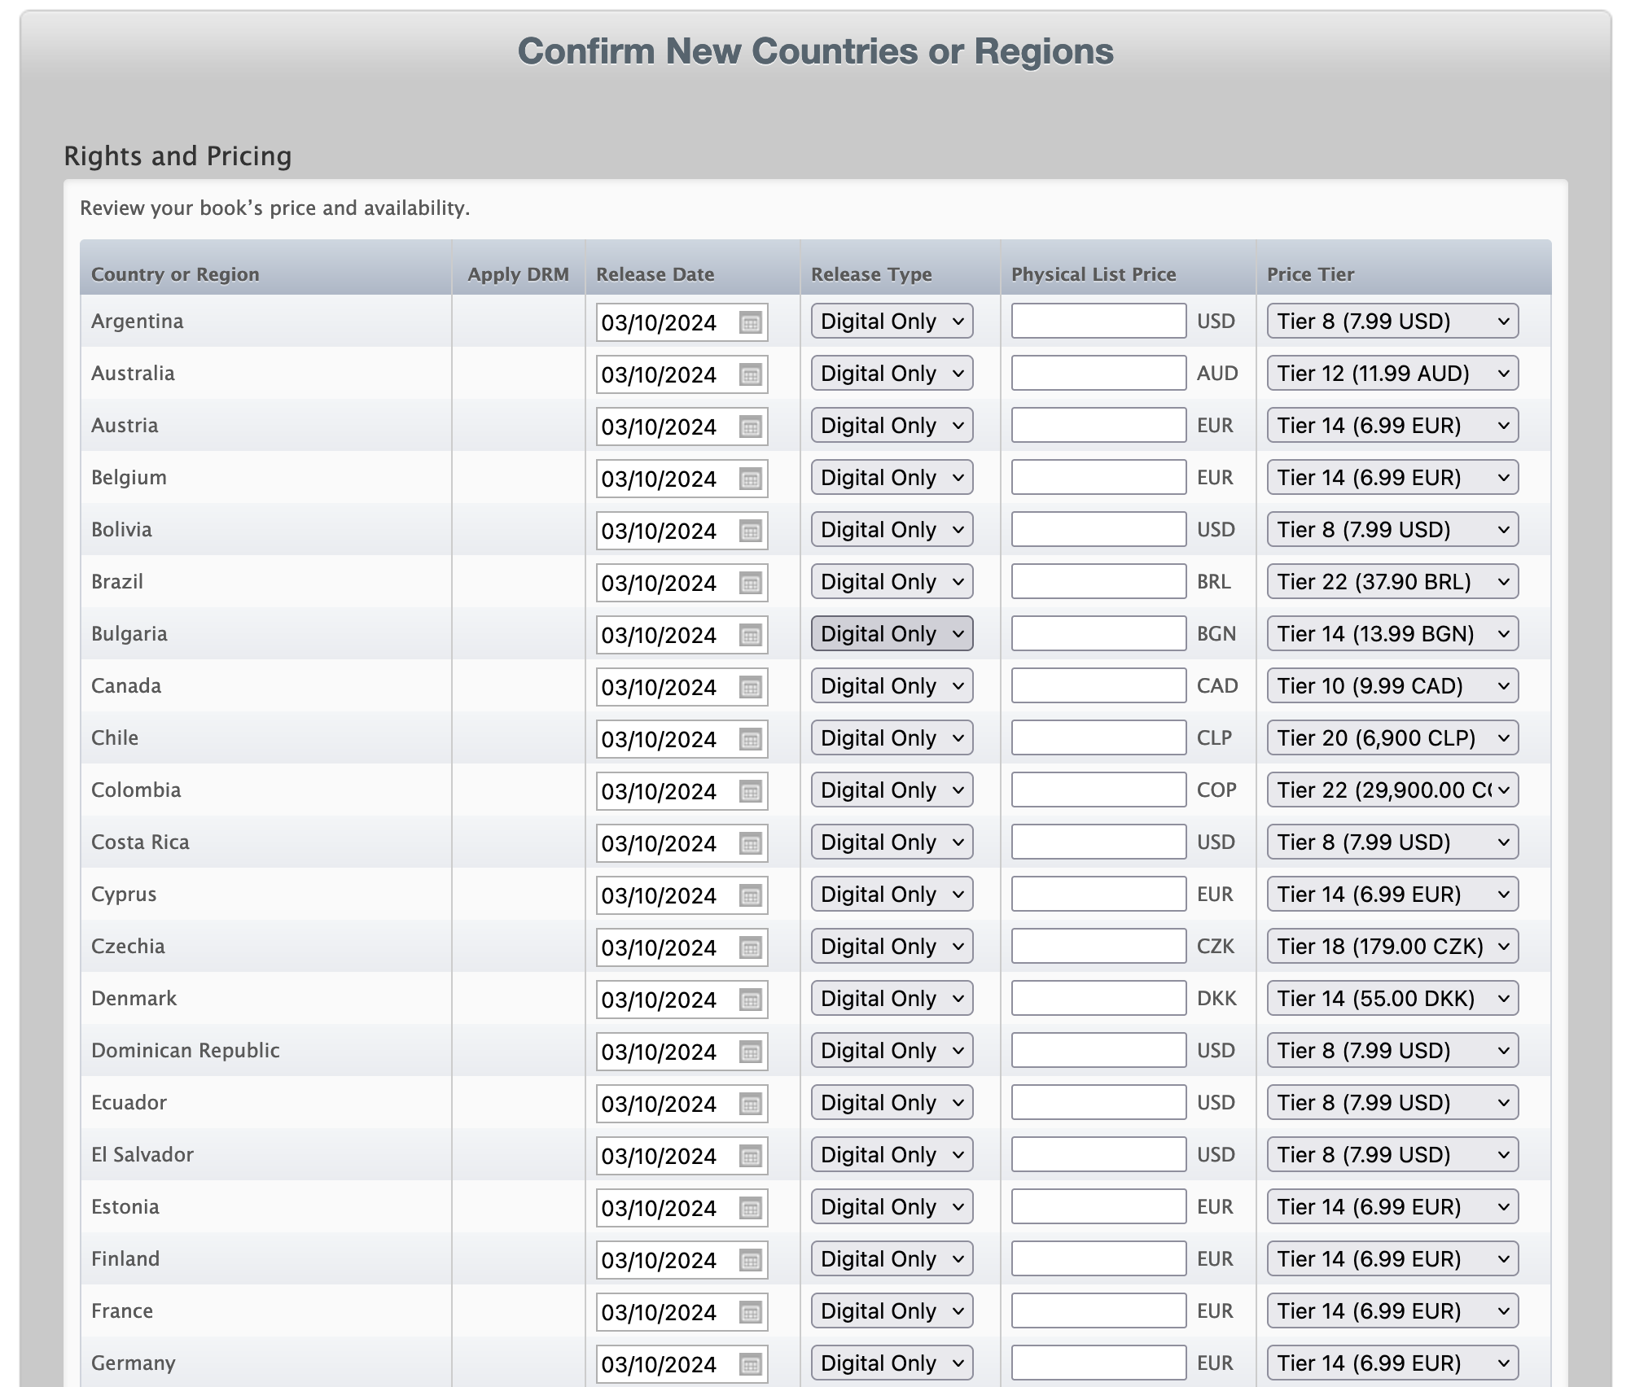Open Australia Price Tier dropdown
Image resolution: width=1635 pixels, height=1387 pixels.
click(1392, 374)
